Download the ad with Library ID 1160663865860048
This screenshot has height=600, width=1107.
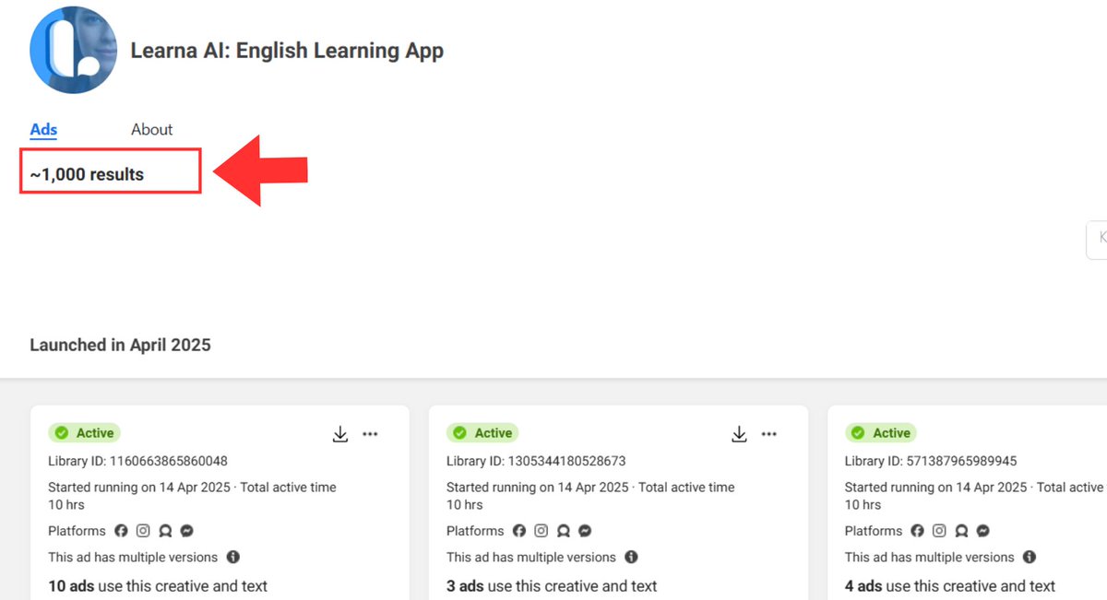click(340, 434)
